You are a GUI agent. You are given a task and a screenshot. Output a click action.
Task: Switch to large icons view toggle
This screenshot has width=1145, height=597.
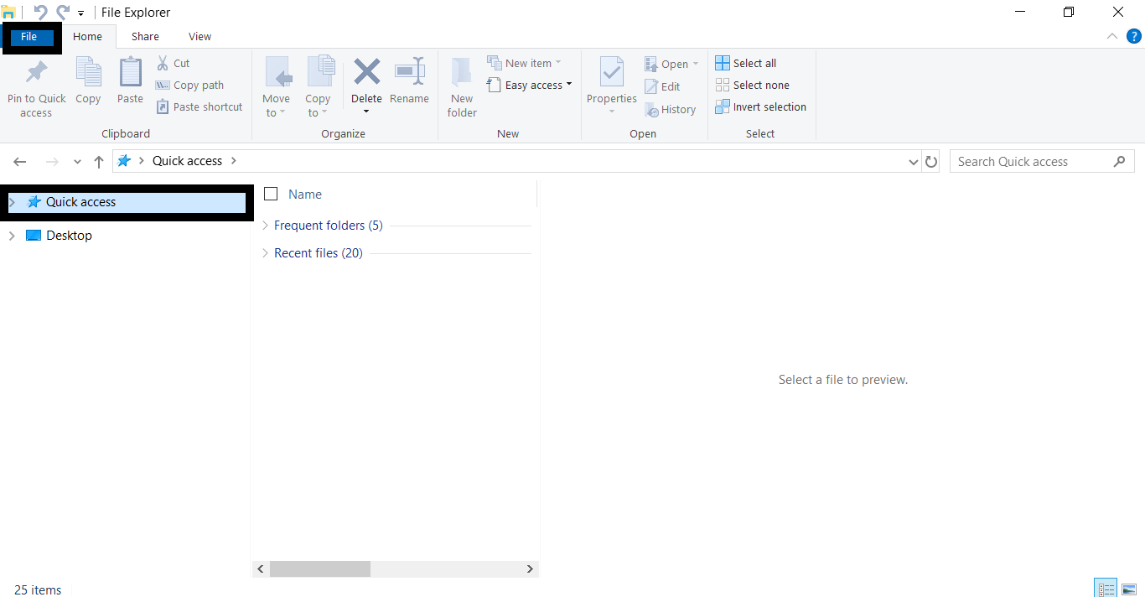pyautogui.click(x=1128, y=589)
